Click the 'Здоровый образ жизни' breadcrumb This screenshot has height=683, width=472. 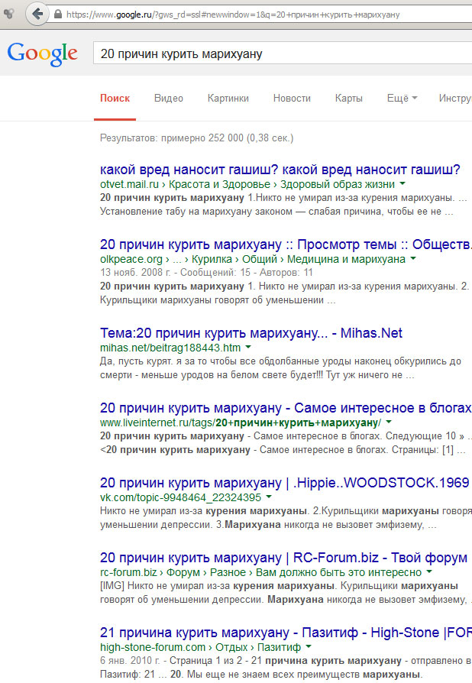[338, 184]
